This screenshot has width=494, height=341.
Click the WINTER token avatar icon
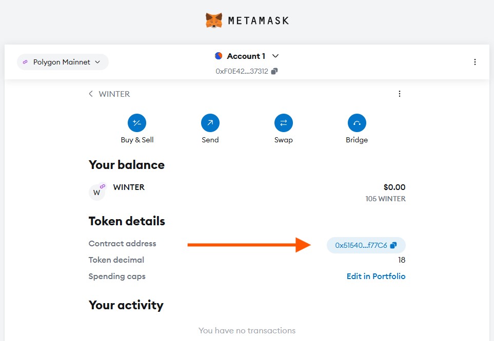pyautogui.click(x=96, y=192)
